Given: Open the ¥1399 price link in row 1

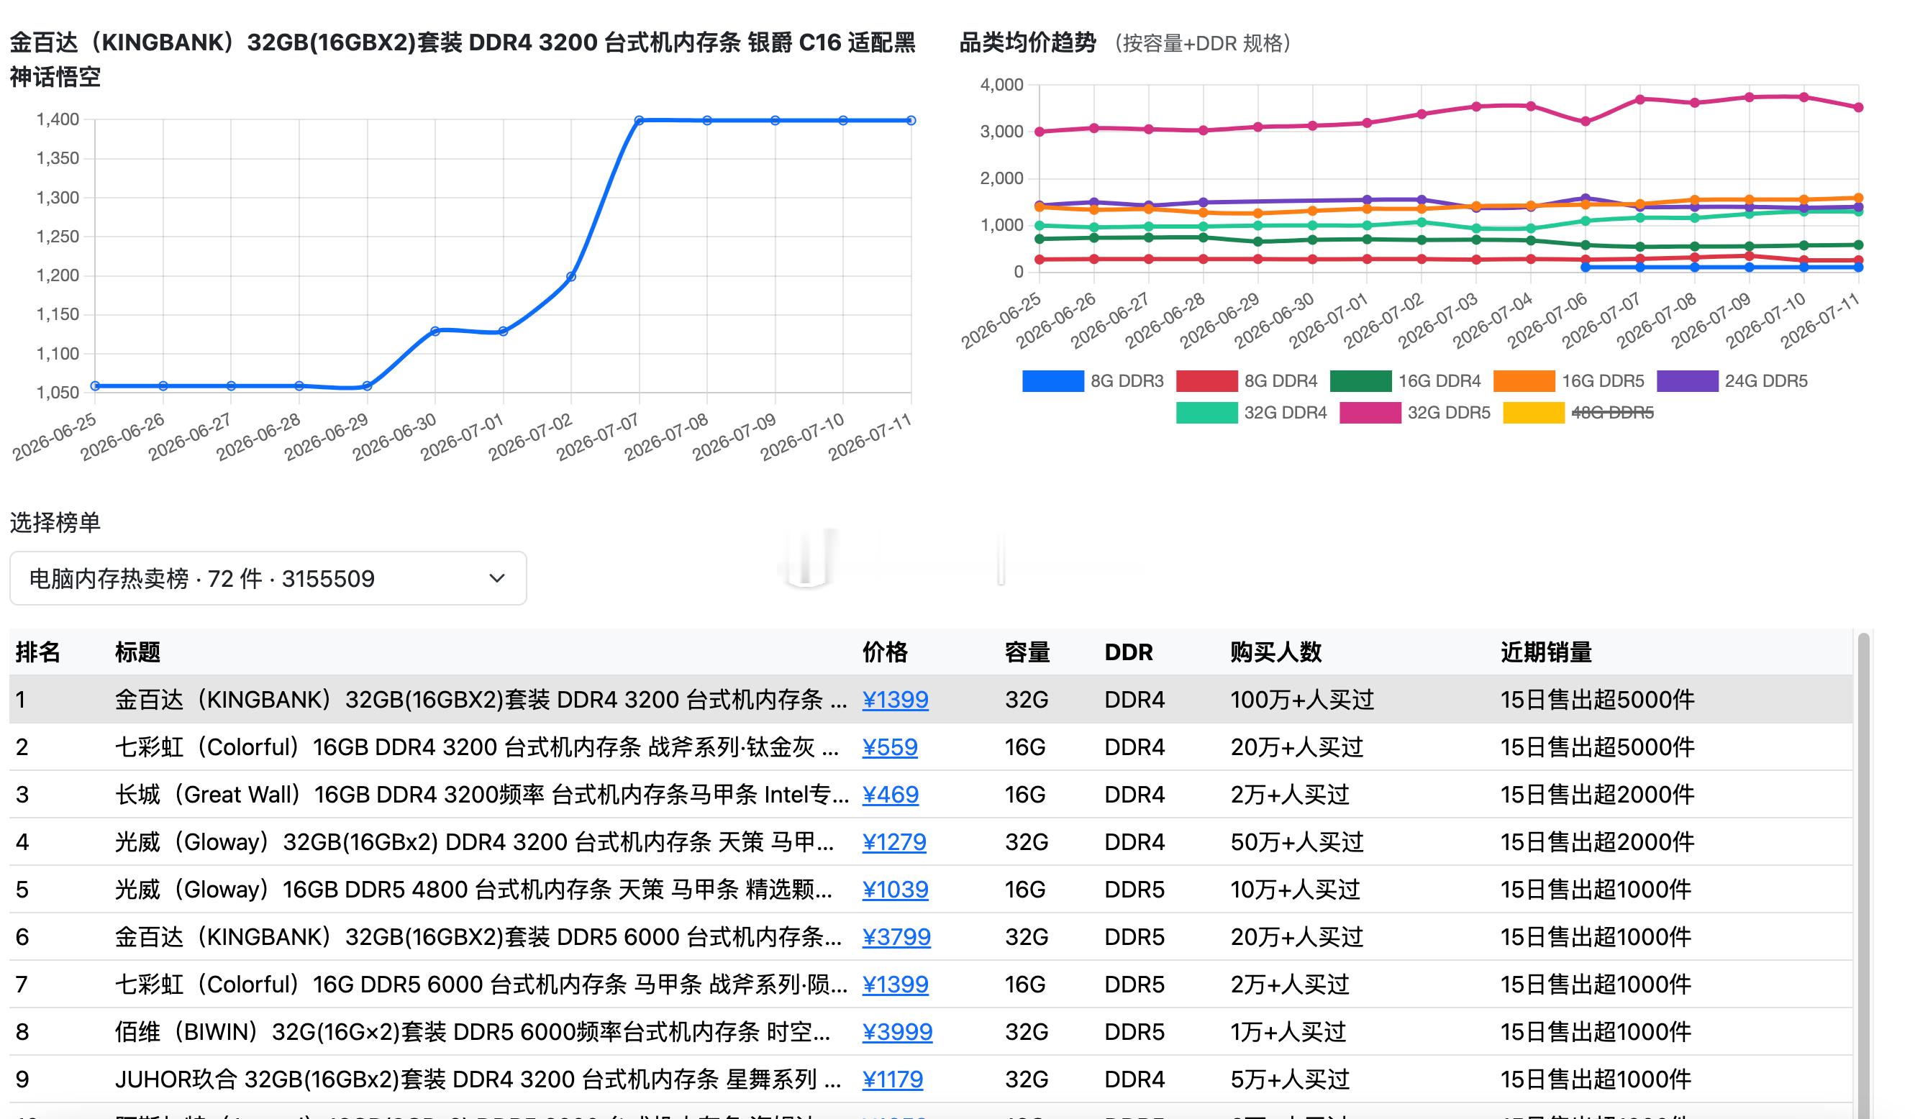Looking at the screenshot, I should click(x=895, y=700).
